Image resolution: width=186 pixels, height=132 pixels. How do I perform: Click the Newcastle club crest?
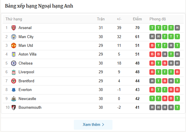click(x=14, y=99)
